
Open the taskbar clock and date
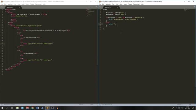(x=187, y=108)
